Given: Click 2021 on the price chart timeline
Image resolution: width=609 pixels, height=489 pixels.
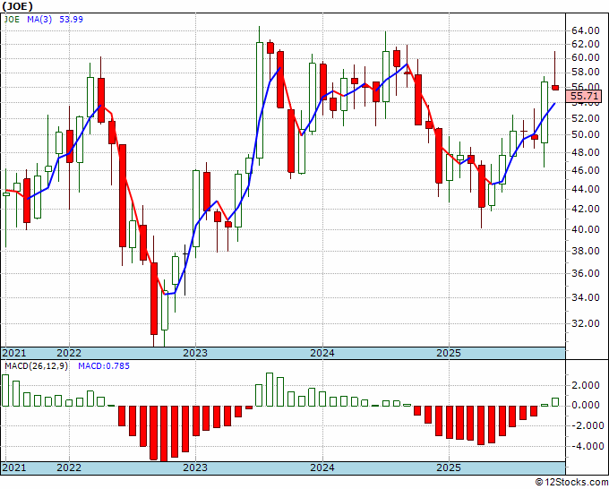Looking at the screenshot, I should [x=14, y=353].
